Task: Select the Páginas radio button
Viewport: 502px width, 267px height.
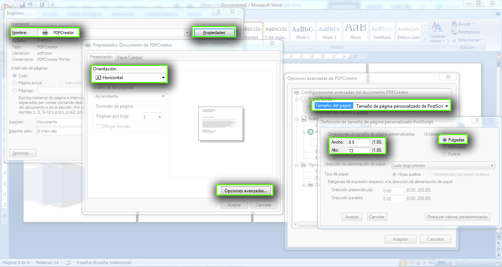Action: coord(15,90)
